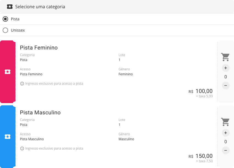Click the pink Feminino ticket stub
The width and height of the screenshot is (234, 168).
click(x=8, y=72)
